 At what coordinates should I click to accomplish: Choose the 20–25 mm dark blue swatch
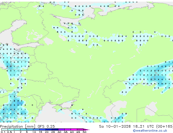[x=49, y=129]
